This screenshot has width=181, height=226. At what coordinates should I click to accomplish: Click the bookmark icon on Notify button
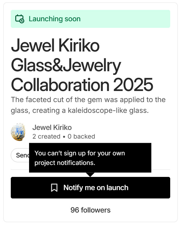click(54, 188)
